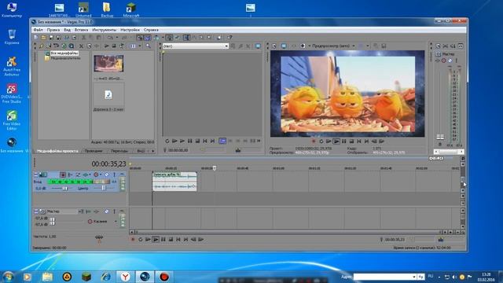The width and height of the screenshot is (503, 283).
Task: Click arrow to show more docked tabs
Action: [x=152, y=151]
